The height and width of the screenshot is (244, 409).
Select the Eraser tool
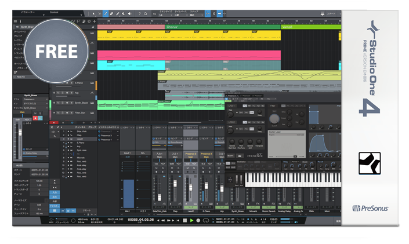[111, 13]
